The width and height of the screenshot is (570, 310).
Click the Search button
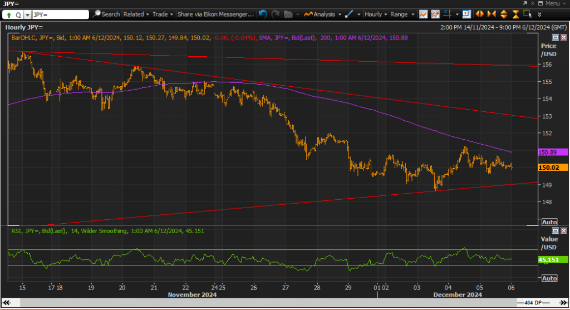(x=106, y=14)
